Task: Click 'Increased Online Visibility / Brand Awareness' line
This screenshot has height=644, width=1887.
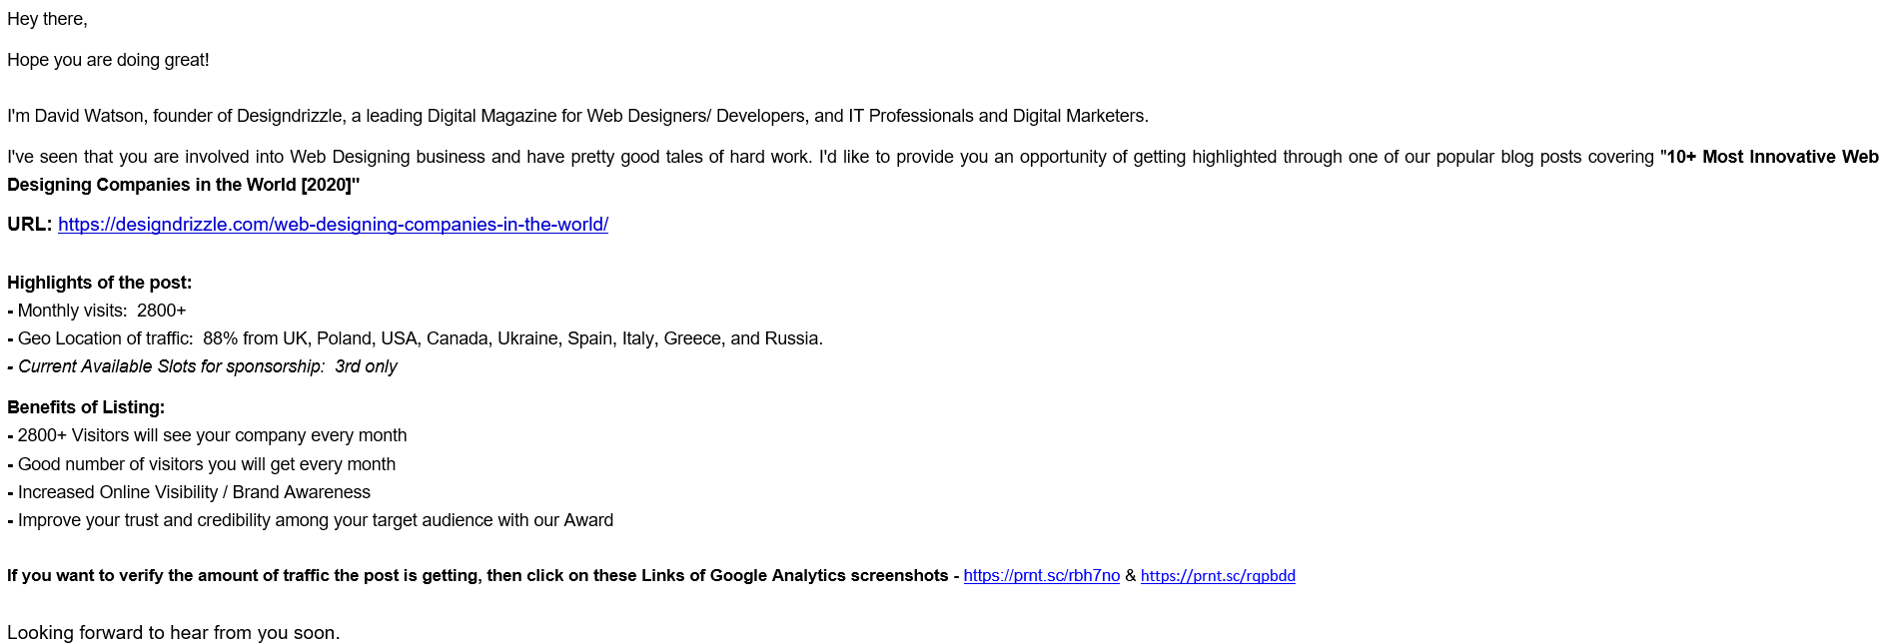Action: (189, 492)
